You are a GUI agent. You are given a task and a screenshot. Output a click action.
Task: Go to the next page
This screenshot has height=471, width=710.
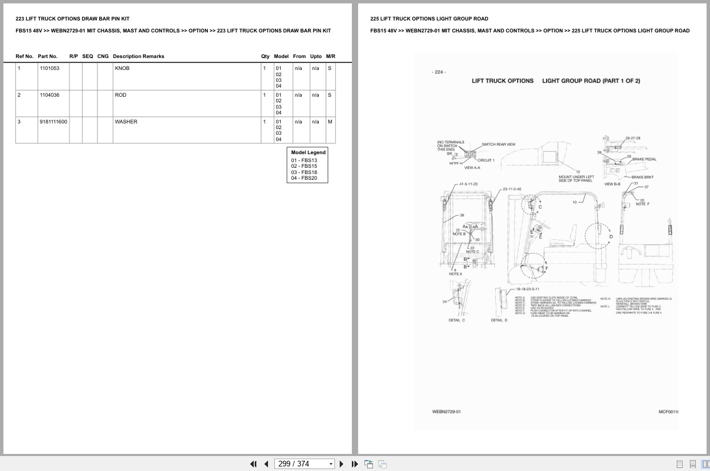point(342,464)
